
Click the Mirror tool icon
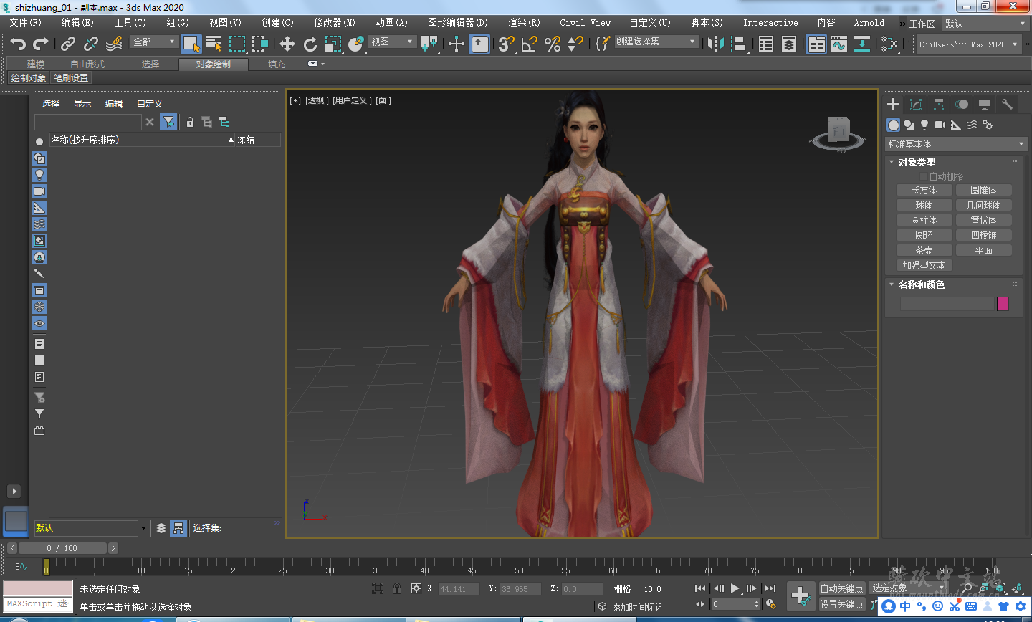click(x=715, y=44)
